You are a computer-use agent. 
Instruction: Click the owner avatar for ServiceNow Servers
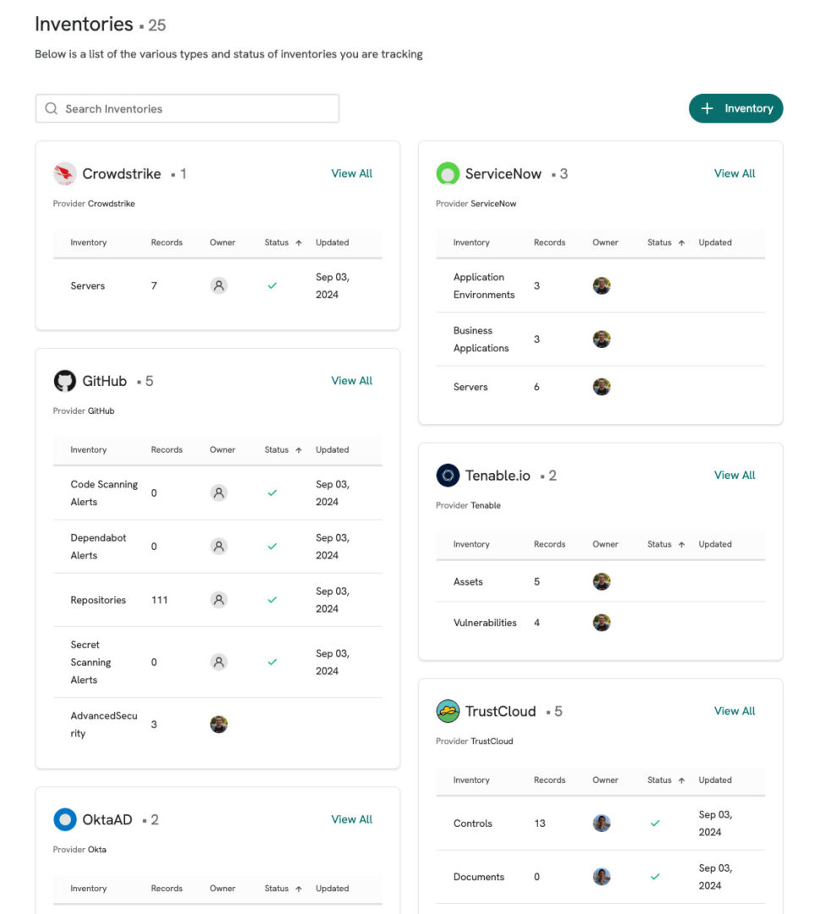coord(602,387)
